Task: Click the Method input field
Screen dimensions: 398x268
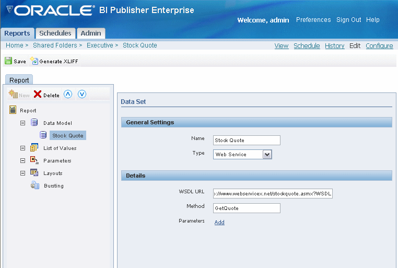Action: point(247,208)
